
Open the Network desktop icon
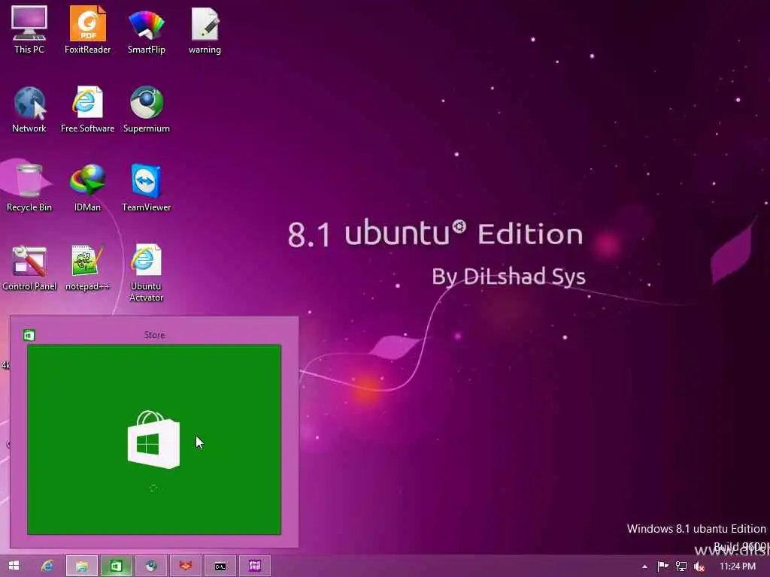29,109
